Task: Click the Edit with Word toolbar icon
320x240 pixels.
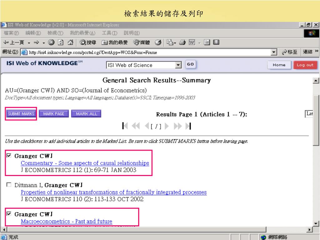Action: [192, 42]
